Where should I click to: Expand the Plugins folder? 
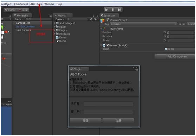pos(55,30)
